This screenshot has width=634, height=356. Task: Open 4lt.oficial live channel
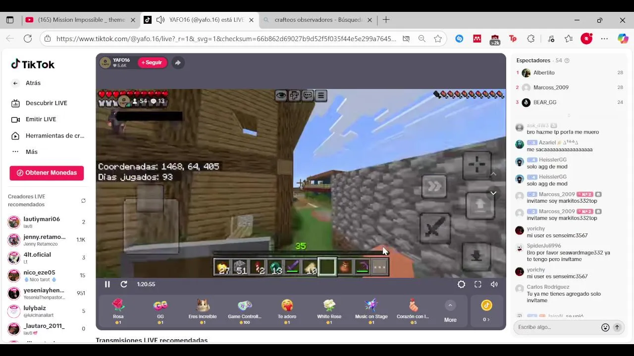47,258
